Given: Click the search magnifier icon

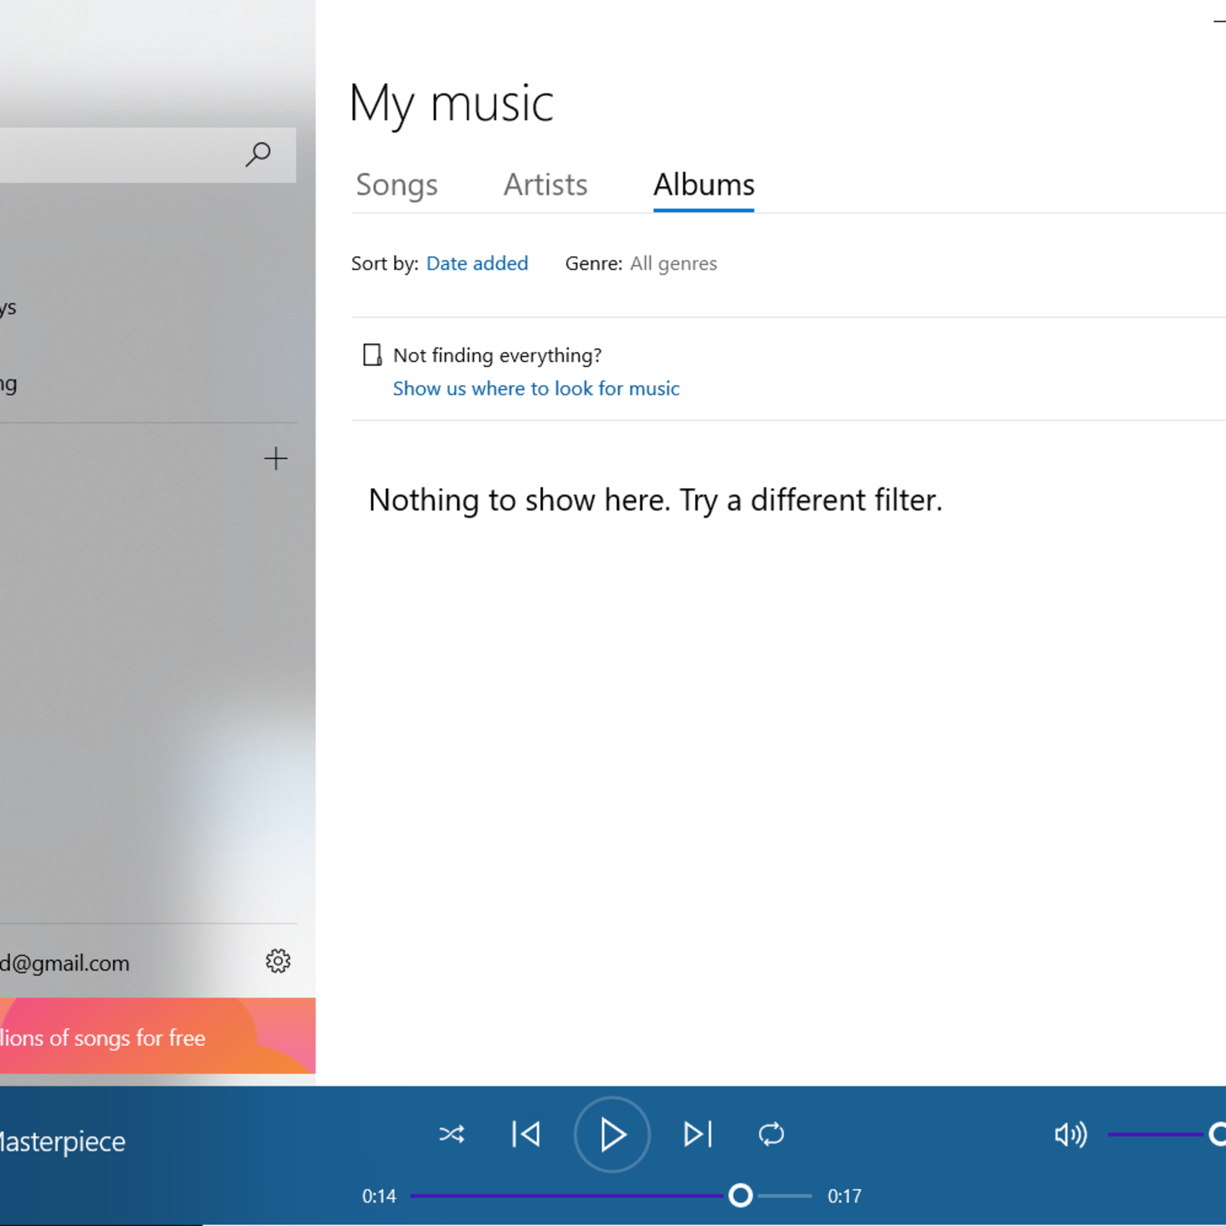Looking at the screenshot, I should pos(257,154).
